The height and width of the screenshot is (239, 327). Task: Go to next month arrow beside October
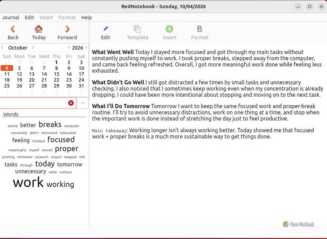pos(33,48)
